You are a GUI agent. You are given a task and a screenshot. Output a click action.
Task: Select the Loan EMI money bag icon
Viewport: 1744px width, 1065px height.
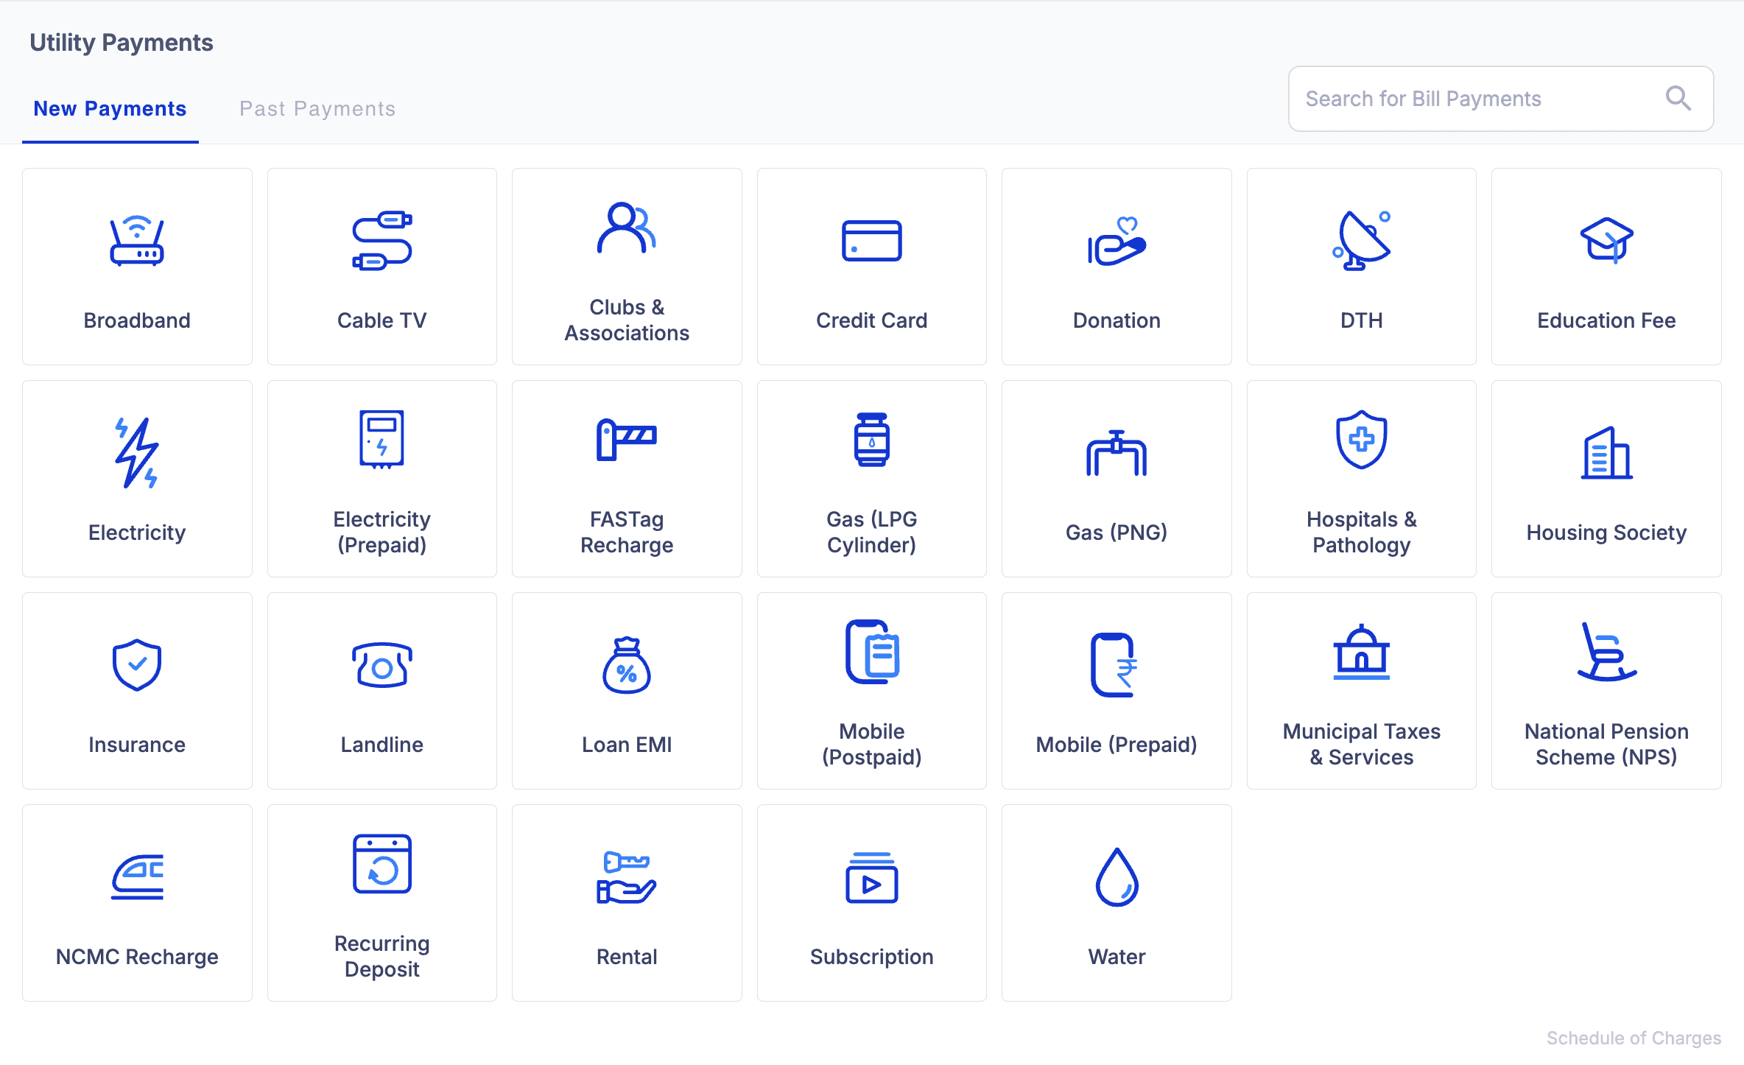tap(626, 665)
